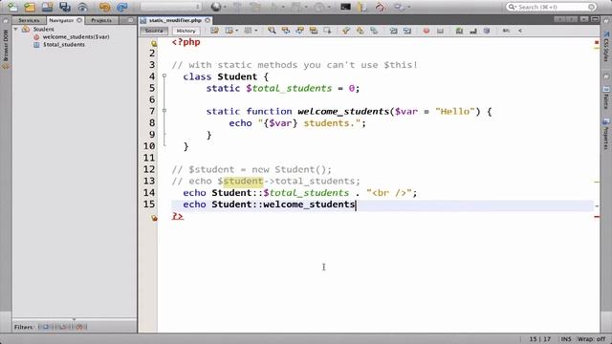Image resolution: width=612 pixels, height=344 pixels.
Task: Switch to the Services tab
Action: [x=29, y=20]
